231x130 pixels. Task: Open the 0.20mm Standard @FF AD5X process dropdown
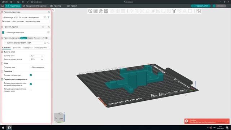(x=24, y=43)
